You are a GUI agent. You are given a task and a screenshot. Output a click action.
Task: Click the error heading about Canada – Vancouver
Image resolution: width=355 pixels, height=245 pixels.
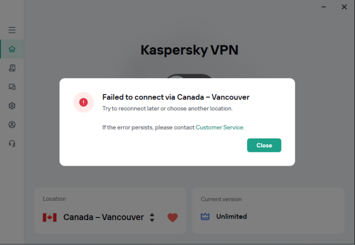pos(175,97)
